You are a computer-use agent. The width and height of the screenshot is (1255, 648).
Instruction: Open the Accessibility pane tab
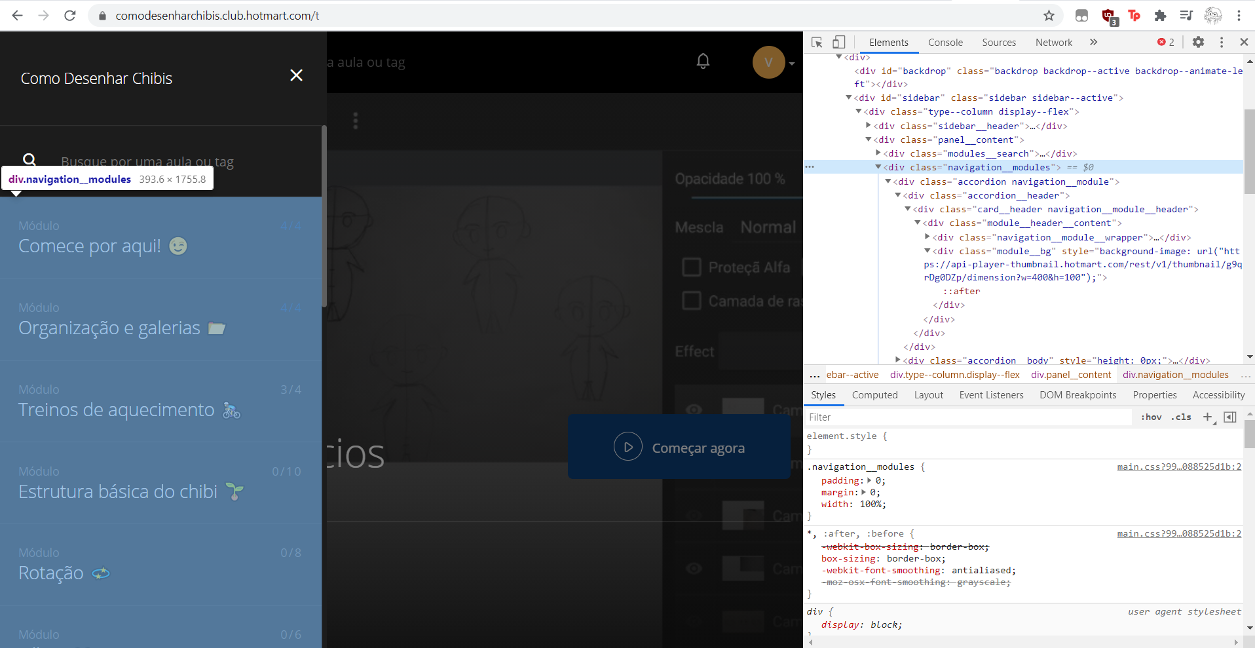click(x=1218, y=394)
